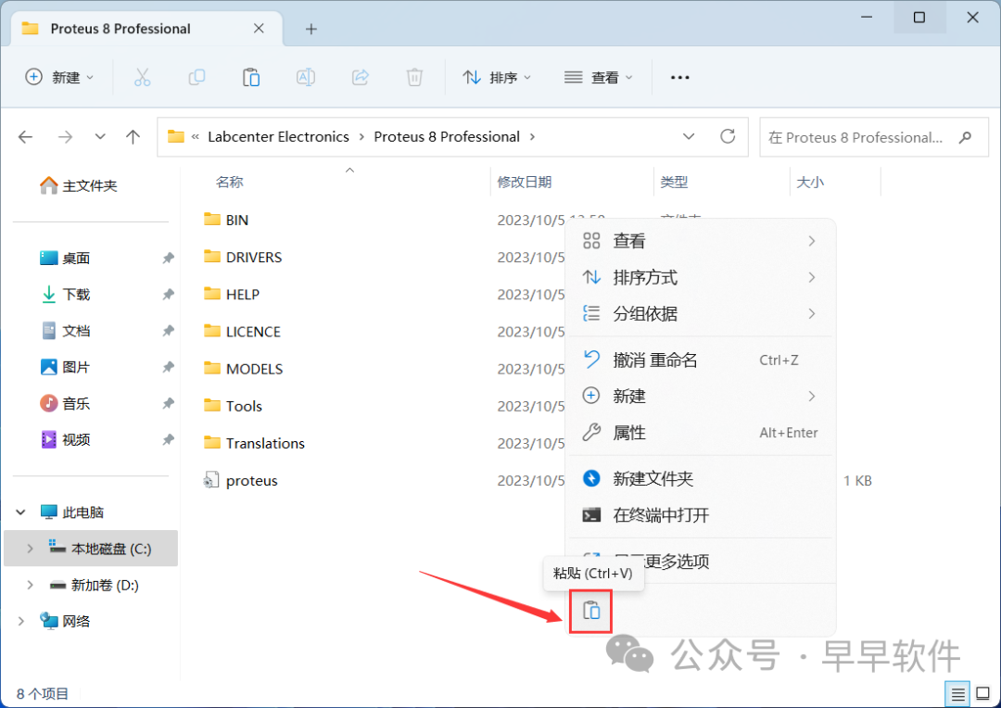Screen dimensions: 1001x708
Task: Switch to large icons view in the status bar
Action: point(982,693)
